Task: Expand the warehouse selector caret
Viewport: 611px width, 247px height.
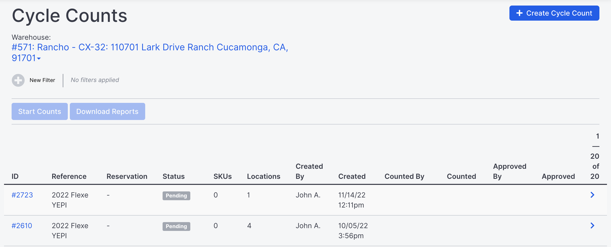Action: pyautogui.click(x=39, y=59)
